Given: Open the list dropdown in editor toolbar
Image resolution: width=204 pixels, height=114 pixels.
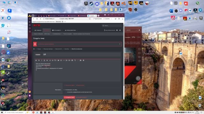Looking at the screenshot, I should click(69, 60).
